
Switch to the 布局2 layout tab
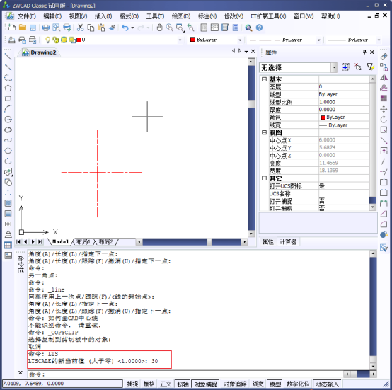pyautogui.click(x=105, y=242)
